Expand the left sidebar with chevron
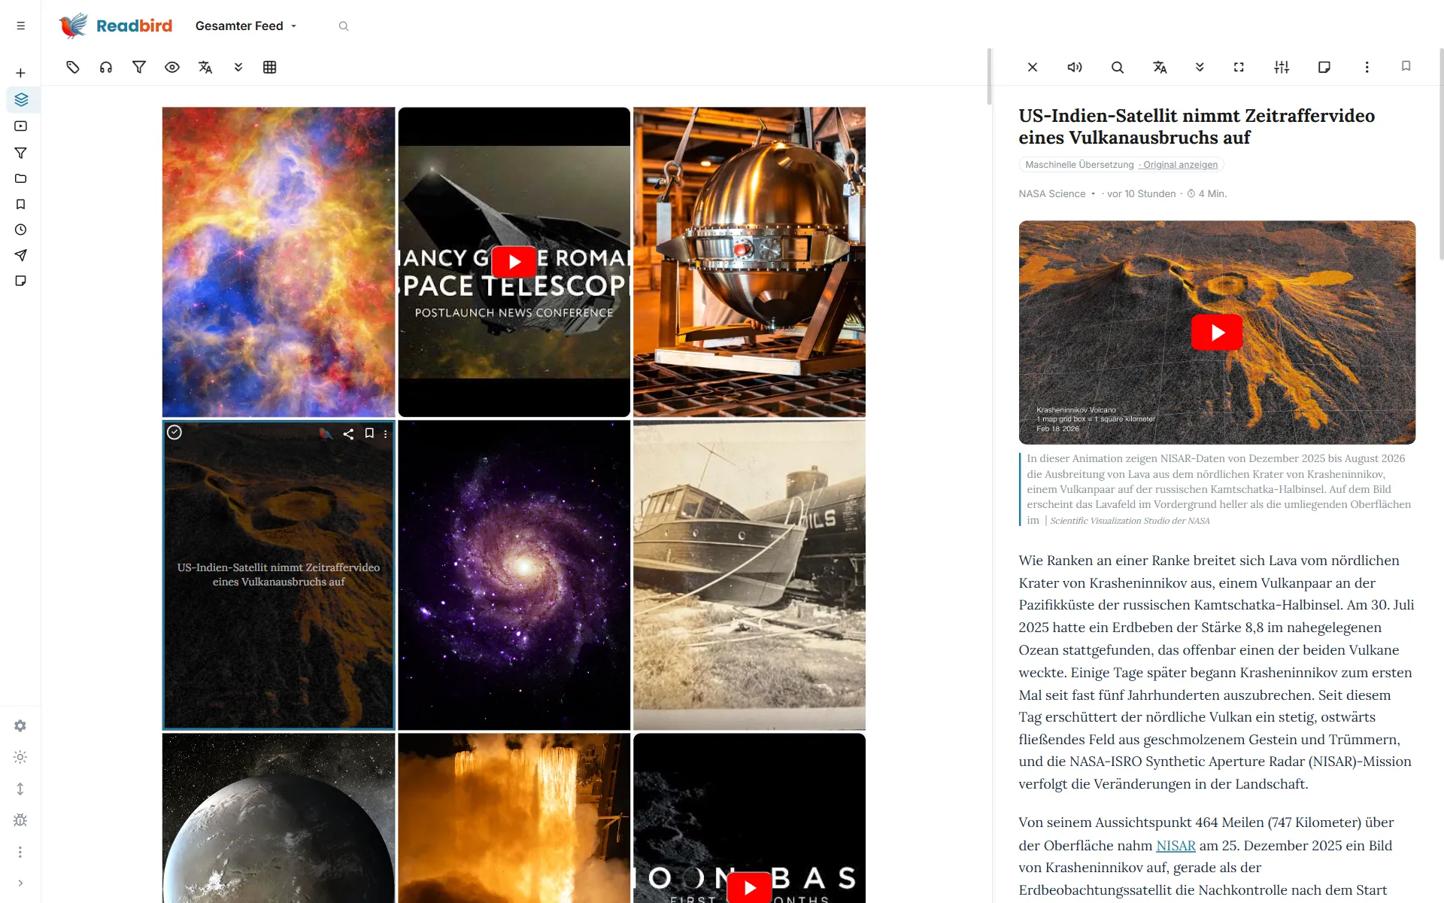 pyautogui.click(x=20, y=883)
